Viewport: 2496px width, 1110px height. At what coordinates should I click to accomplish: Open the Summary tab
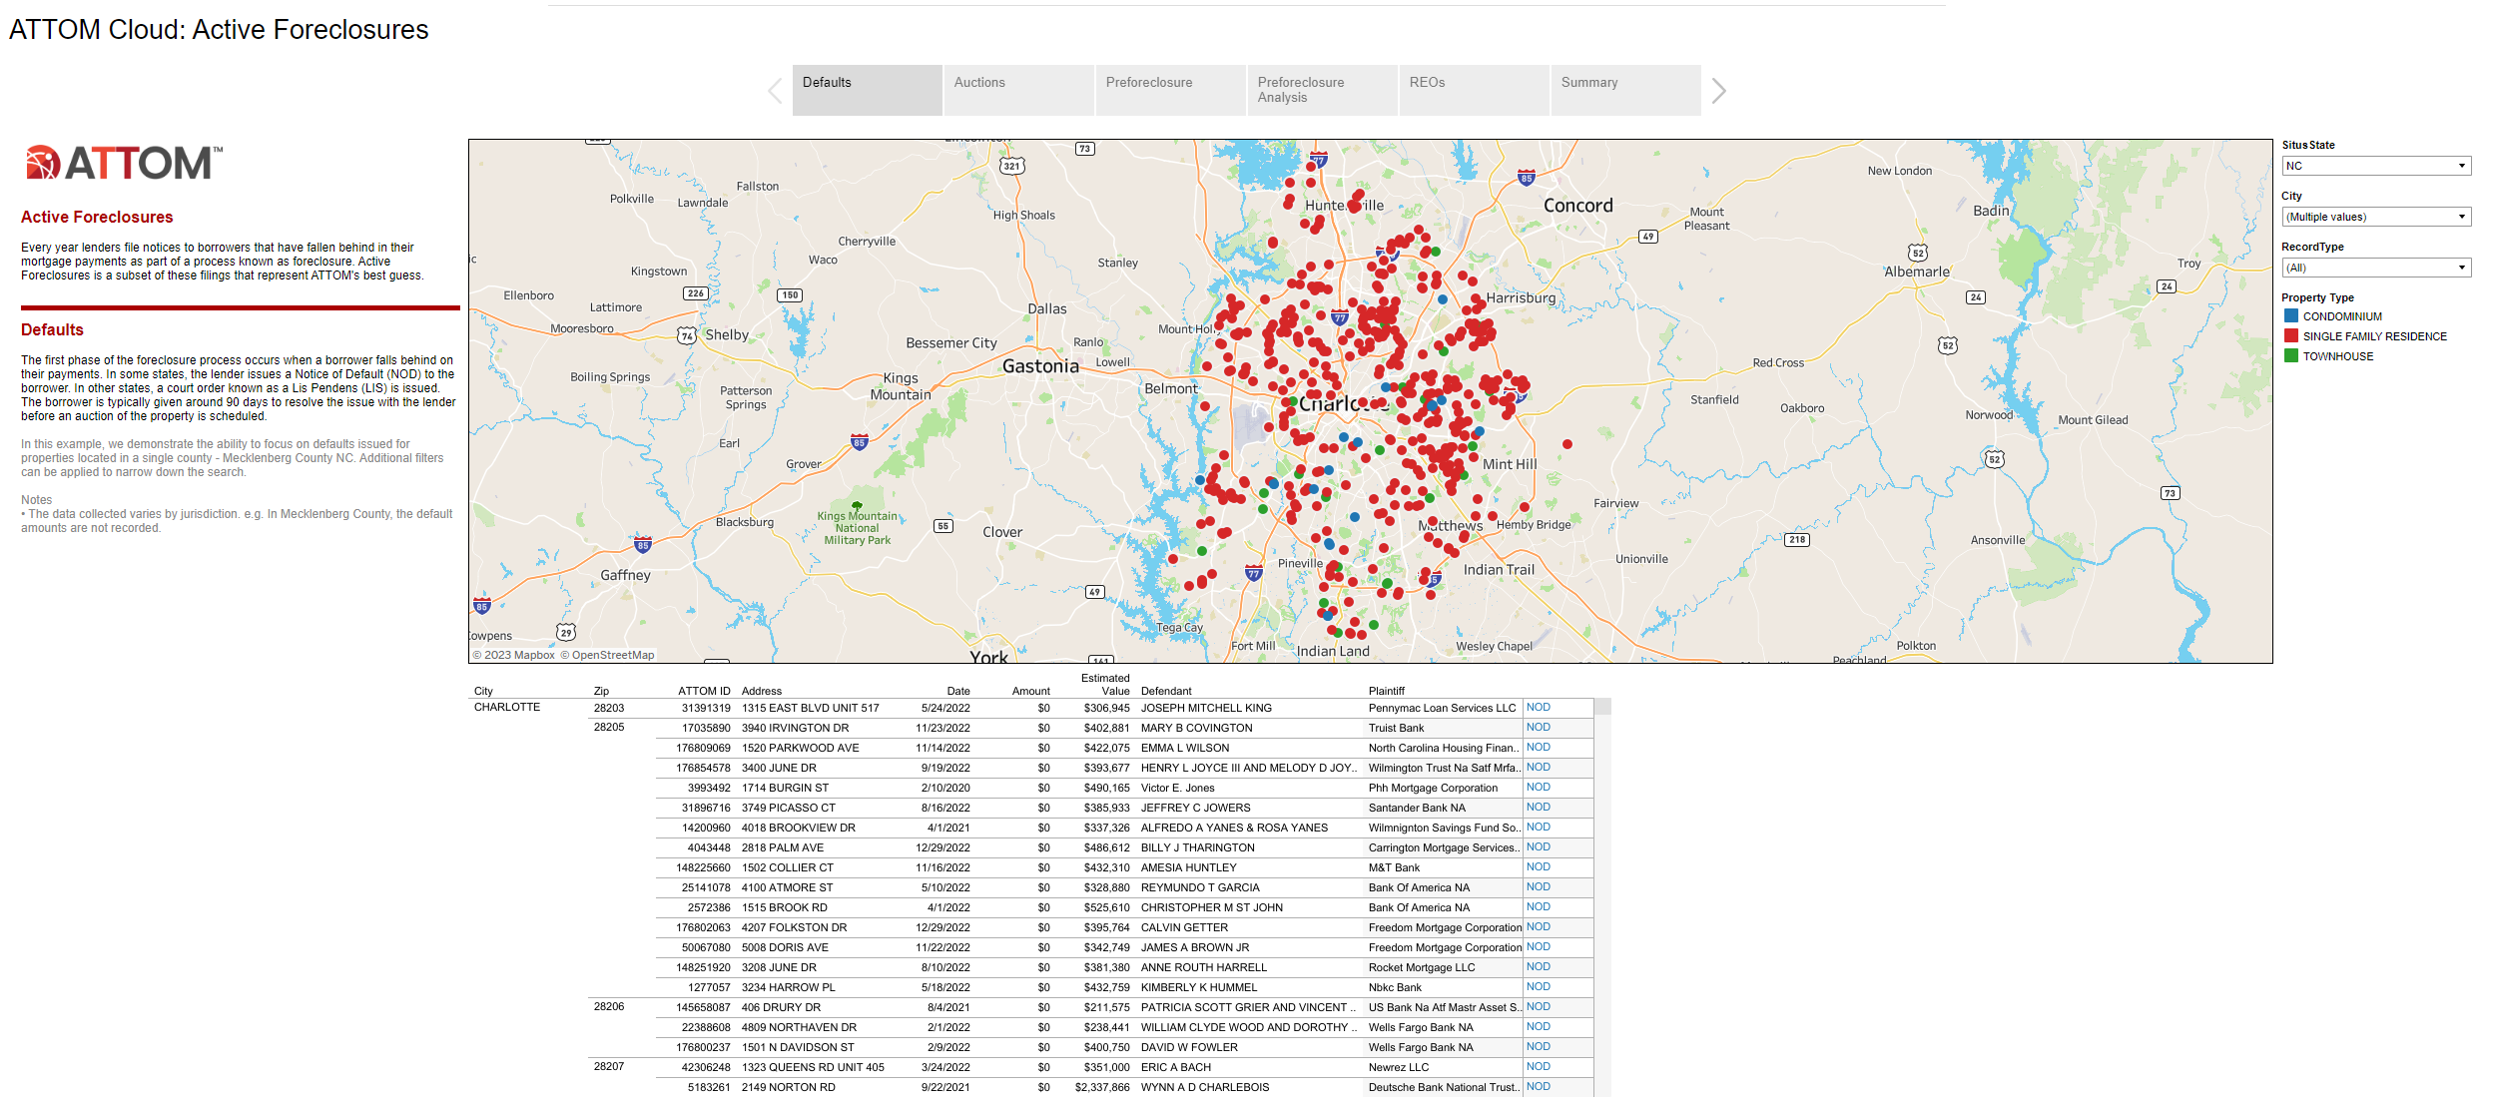pyautogui.click(x=1626, y=90)
